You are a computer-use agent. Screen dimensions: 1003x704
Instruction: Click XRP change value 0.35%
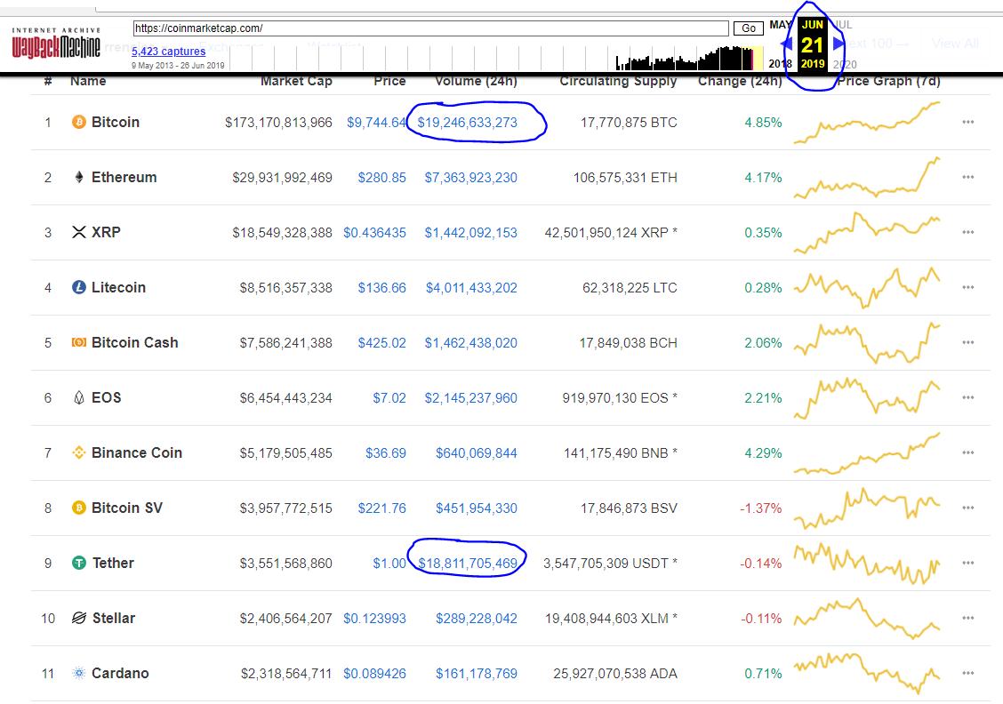(x=763, y=233)
